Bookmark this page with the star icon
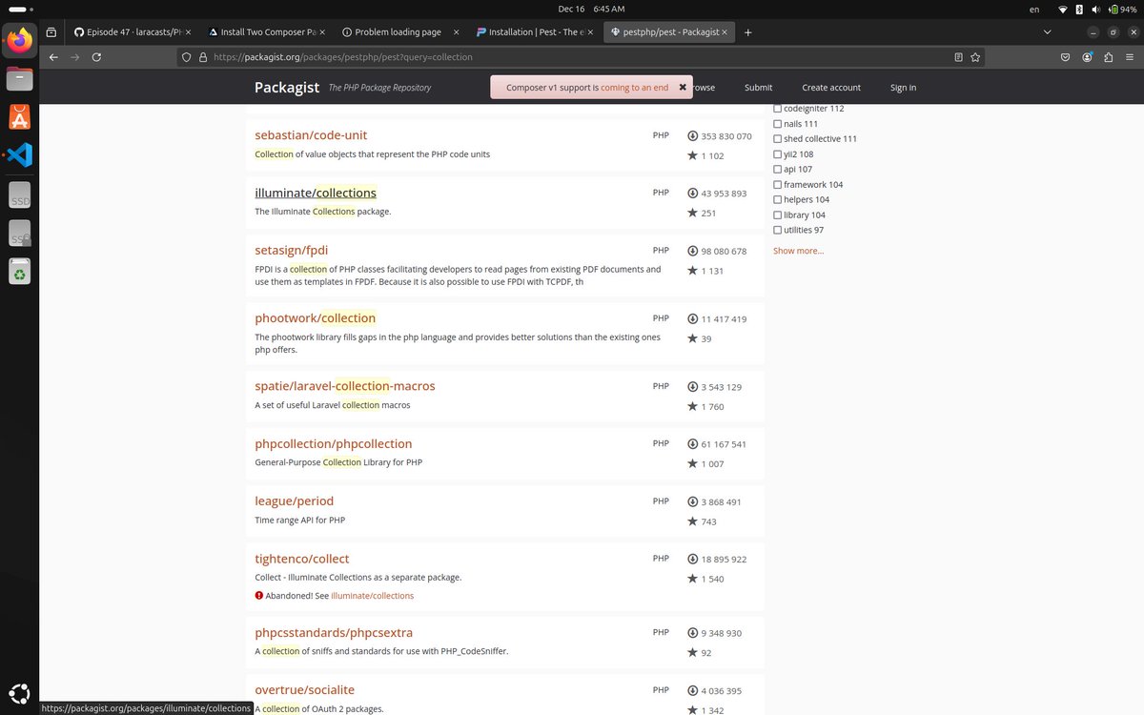Viewport: 1144px width, 715px height. (x=975, y=57)
